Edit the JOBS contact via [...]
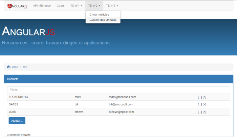This screenshot has width=237, height=139. (200, 112)
